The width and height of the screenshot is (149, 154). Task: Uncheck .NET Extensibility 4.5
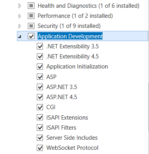point(40,56)
